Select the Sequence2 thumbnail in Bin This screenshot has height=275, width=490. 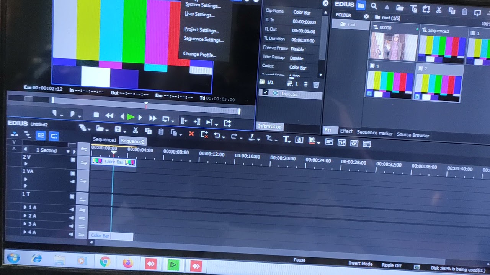(x=442, y=49)
